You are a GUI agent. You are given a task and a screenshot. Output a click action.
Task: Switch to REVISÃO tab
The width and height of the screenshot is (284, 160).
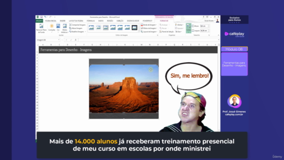point(110,21)
